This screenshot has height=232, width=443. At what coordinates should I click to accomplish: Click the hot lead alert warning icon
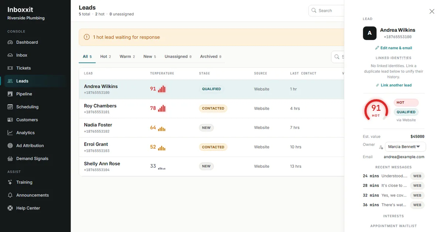[87, 37]
